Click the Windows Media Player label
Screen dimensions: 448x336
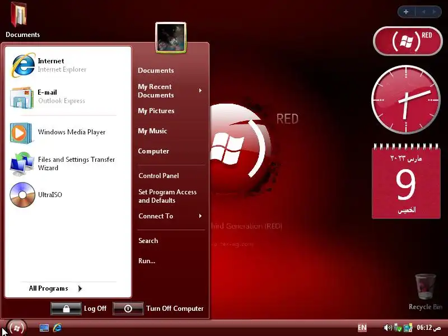pos(72,132)
